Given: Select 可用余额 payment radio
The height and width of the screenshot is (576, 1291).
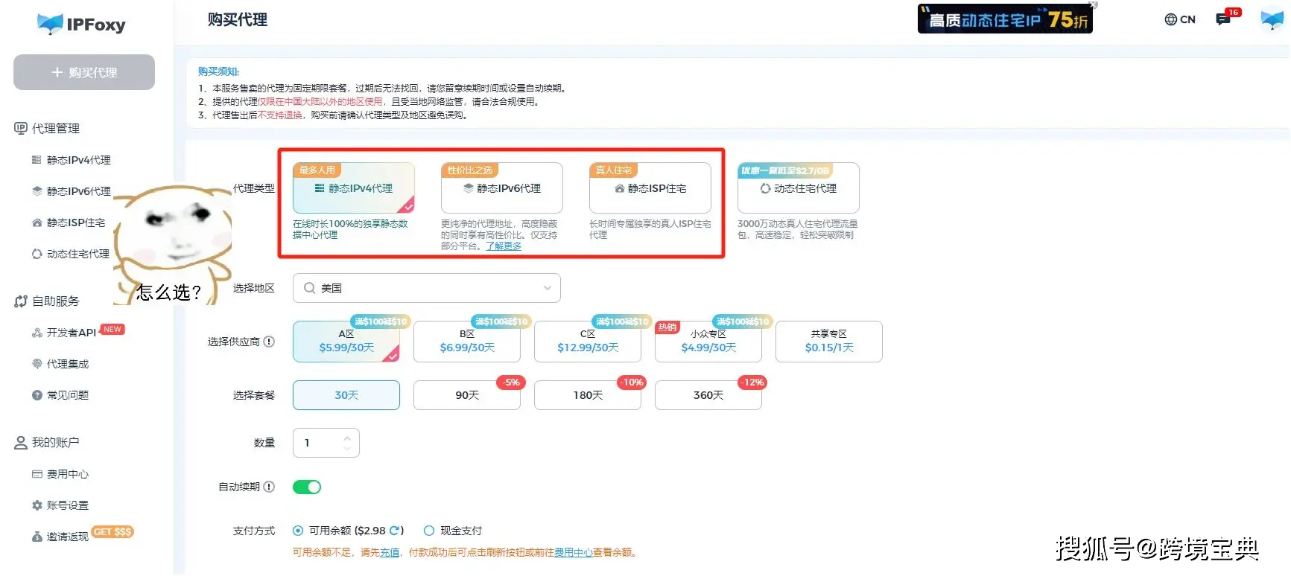Looking at the screenshot, I should [298, 531].
